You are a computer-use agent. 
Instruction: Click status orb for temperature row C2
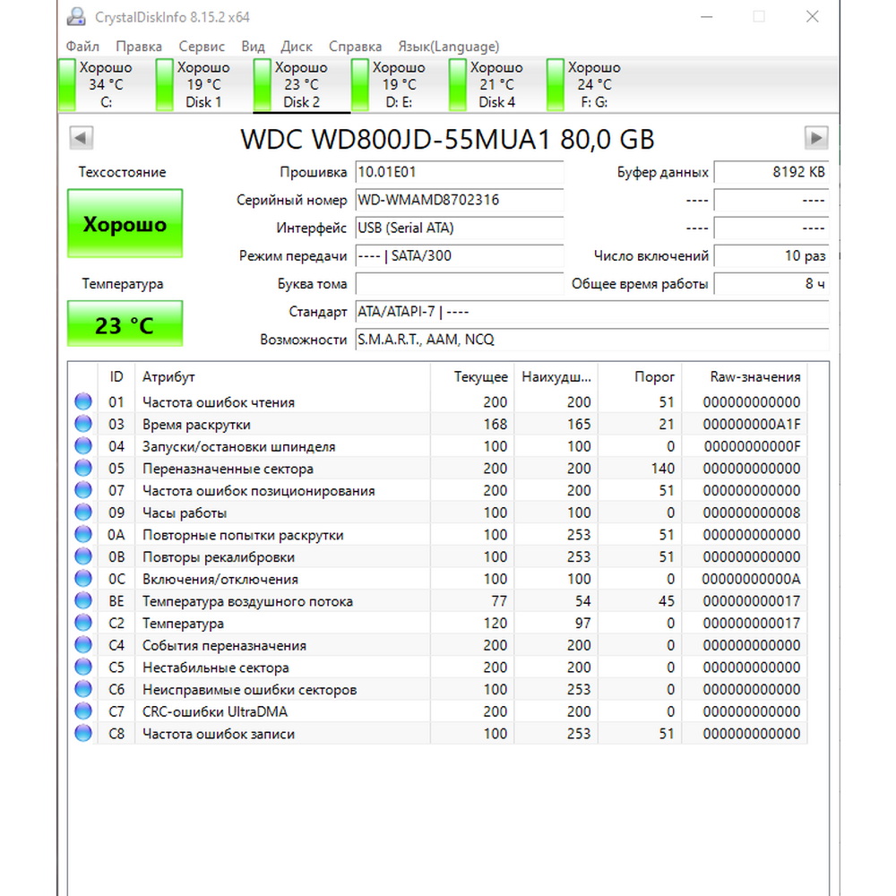[x=83, y=624]
